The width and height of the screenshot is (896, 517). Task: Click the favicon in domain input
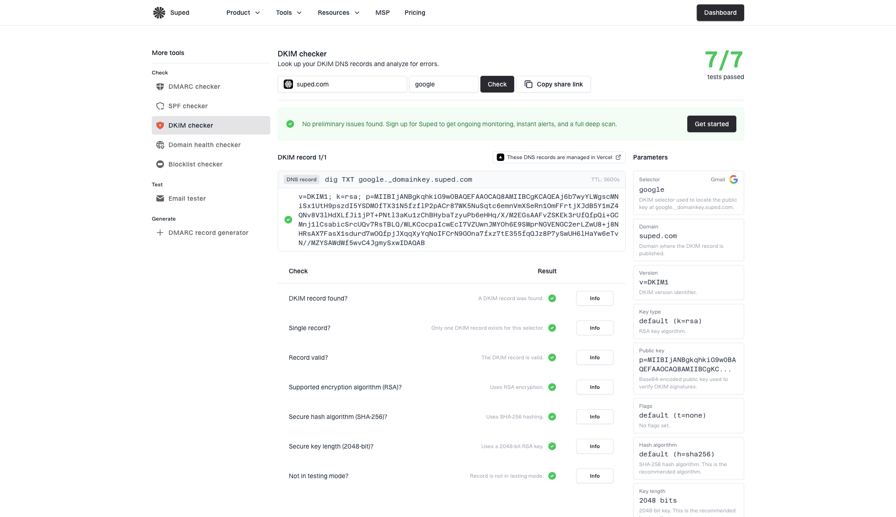(288, 84)
